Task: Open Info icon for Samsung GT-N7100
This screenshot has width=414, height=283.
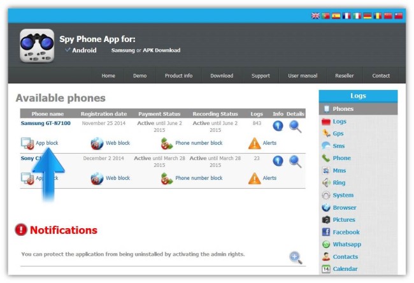Action: 278,126
